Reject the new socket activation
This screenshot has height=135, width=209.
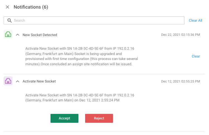tap(99, 118)
